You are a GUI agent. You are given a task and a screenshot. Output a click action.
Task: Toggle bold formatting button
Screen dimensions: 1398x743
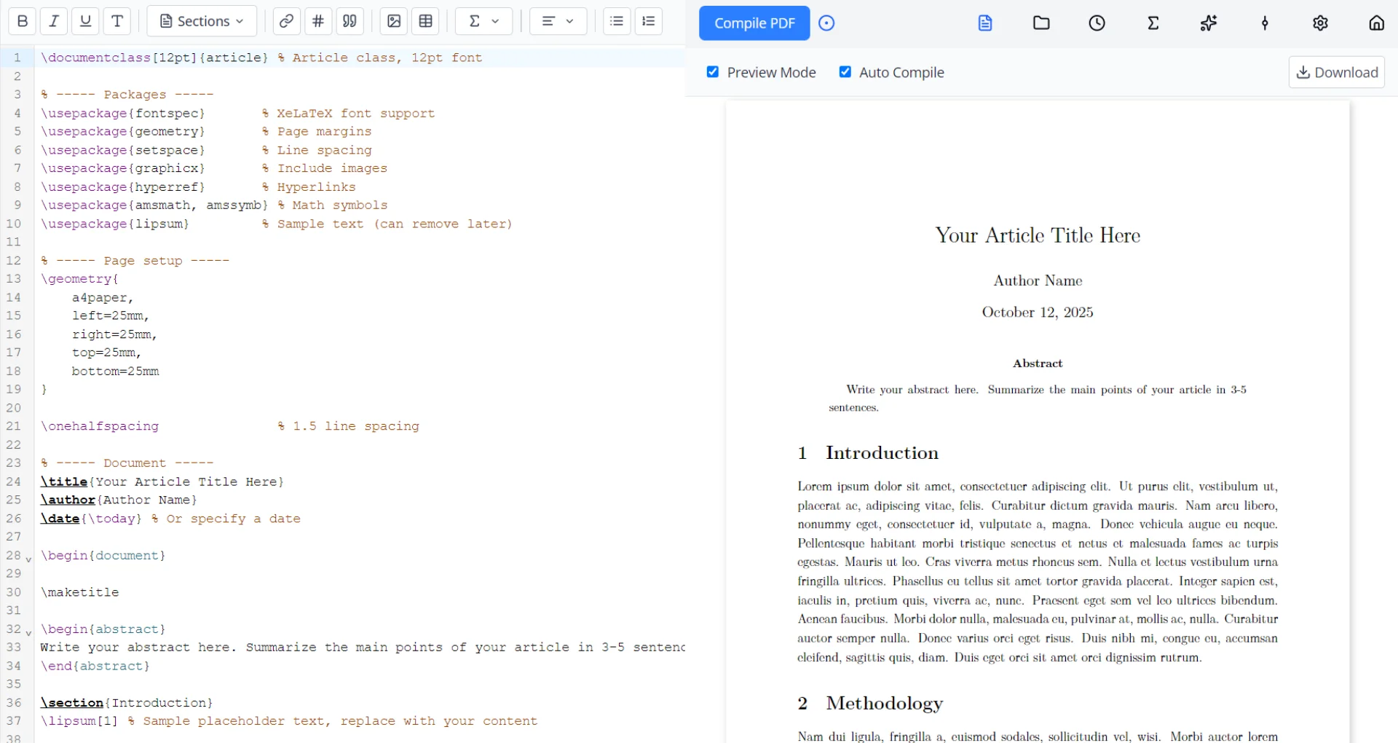coord(23,21)
